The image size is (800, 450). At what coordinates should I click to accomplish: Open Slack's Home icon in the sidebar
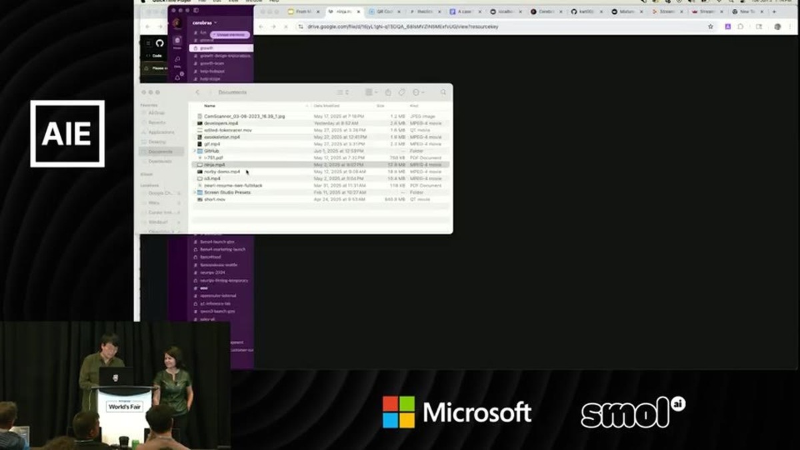coord(177,42)
